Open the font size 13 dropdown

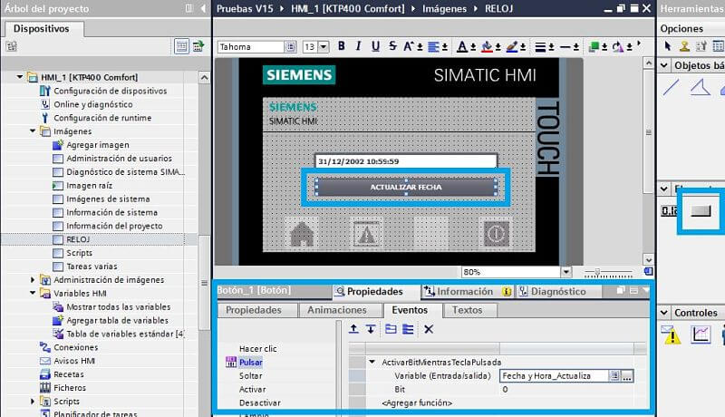pos(324,47)
